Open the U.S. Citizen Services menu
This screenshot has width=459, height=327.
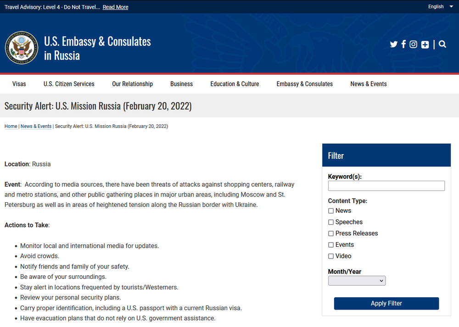[x=69, y=84]
